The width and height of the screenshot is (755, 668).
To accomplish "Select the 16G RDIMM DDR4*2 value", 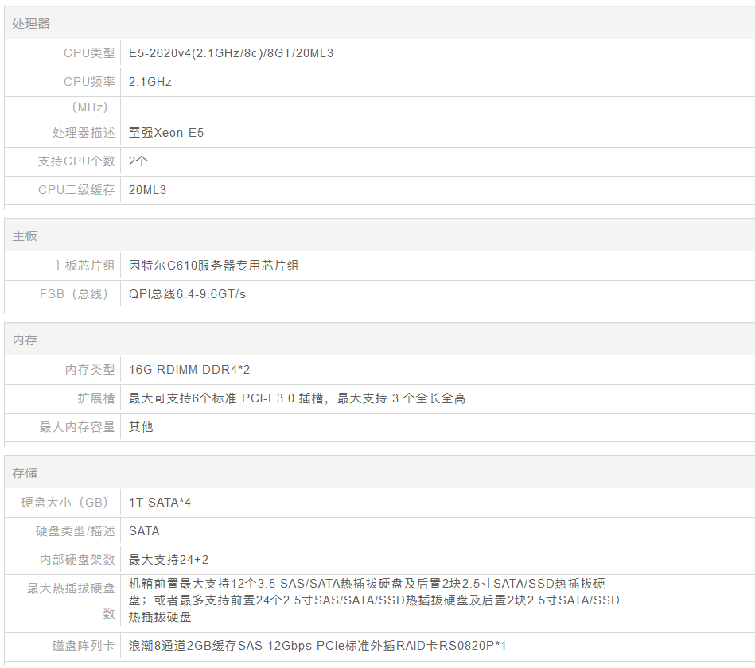I will point(189,370).
